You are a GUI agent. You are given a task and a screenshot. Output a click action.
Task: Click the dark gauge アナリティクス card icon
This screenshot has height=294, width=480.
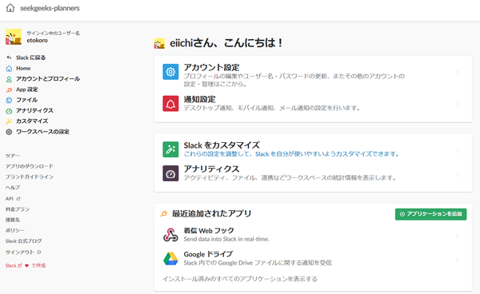(x=170, y=173)
